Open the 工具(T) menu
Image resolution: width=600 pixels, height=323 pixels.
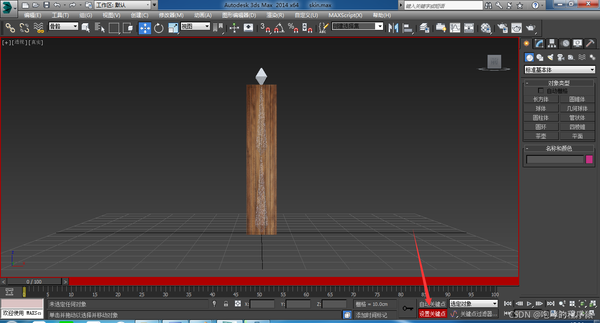click(x=60, y=15)
